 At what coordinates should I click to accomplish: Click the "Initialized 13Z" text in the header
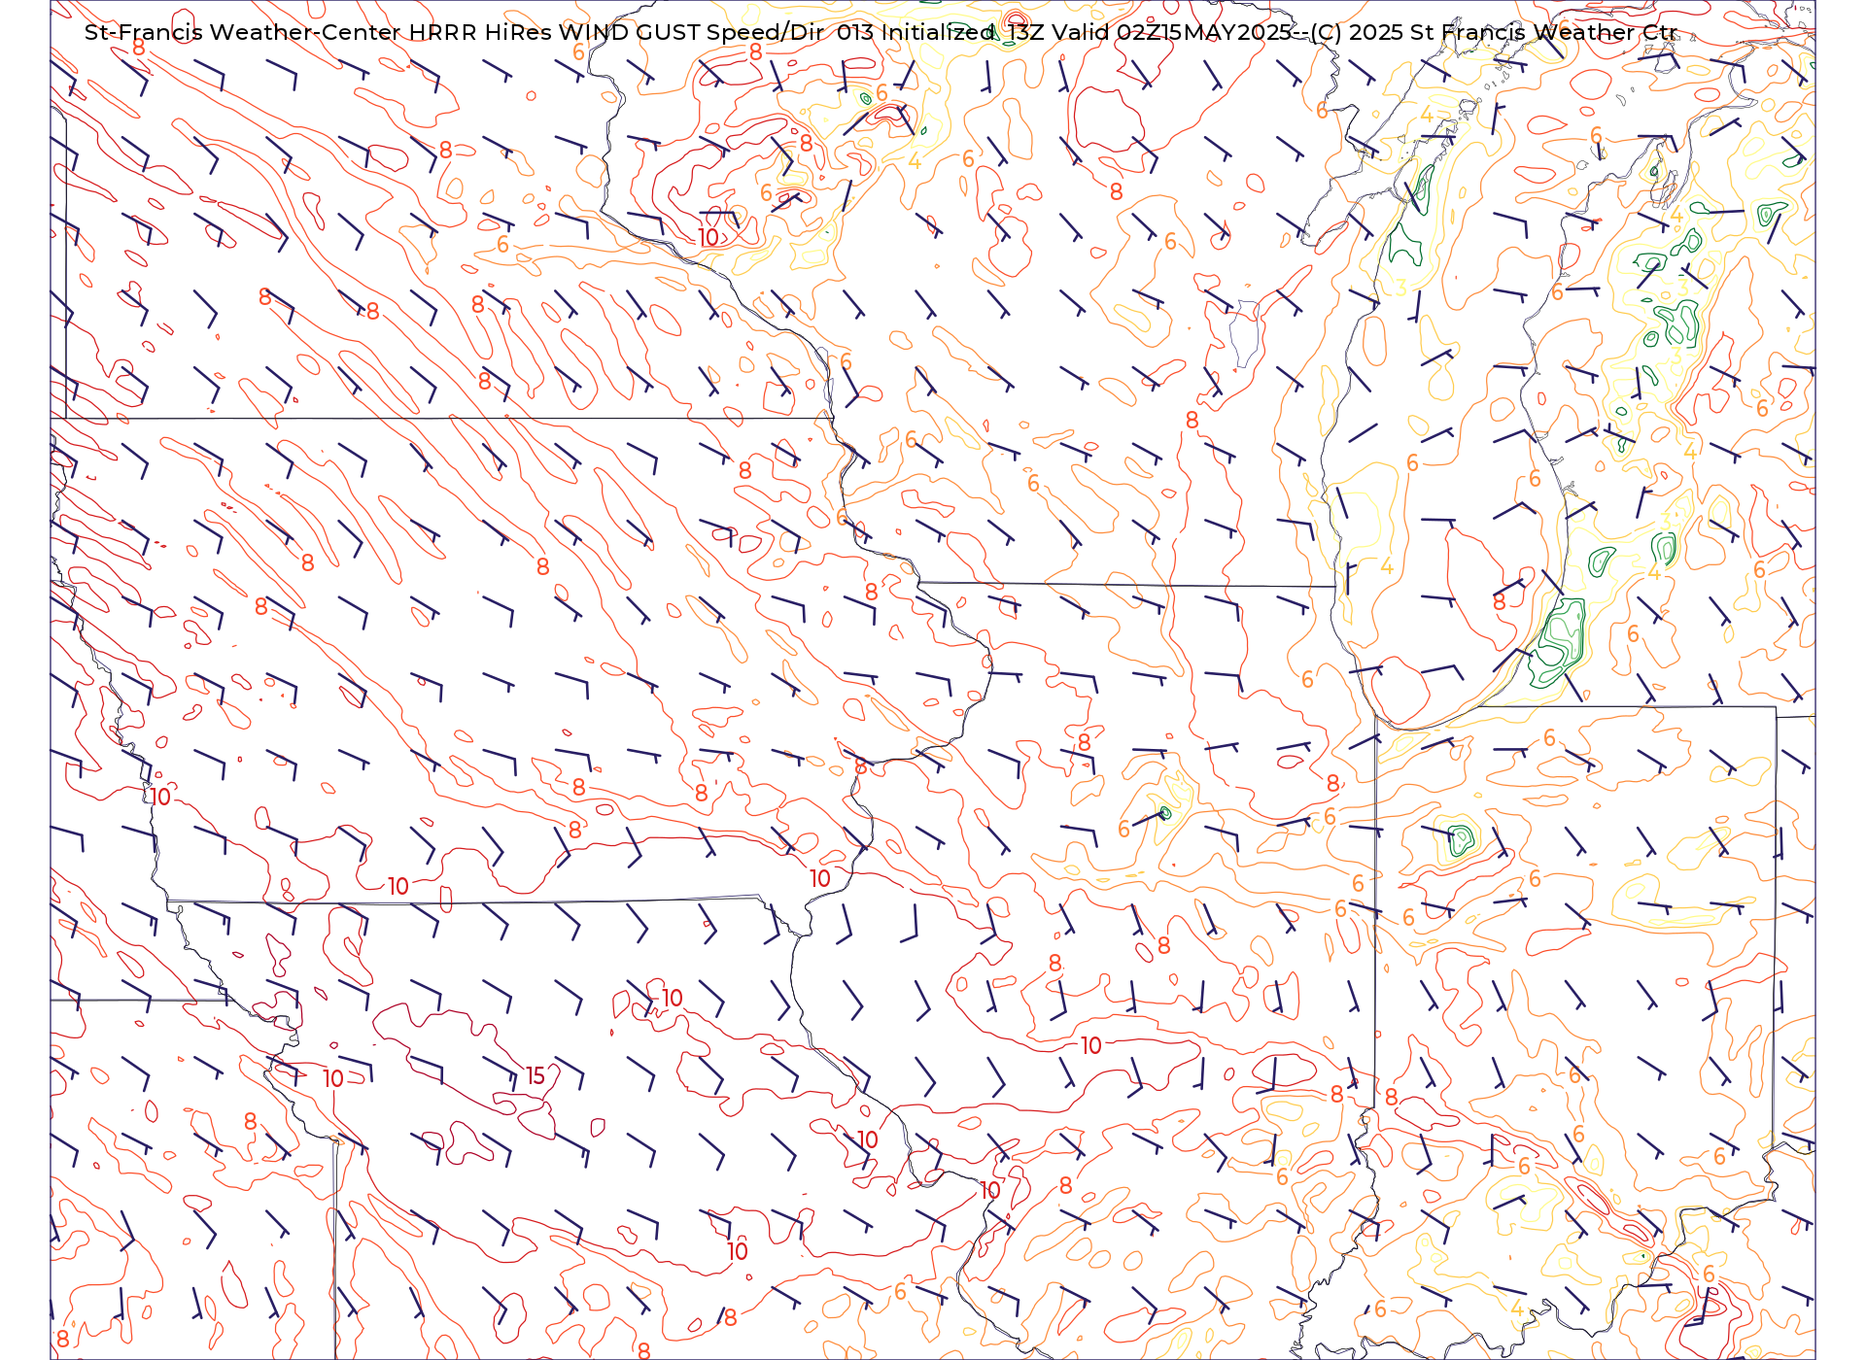[x=962, y=32]
